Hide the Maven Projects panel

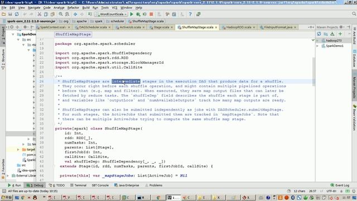tap(349, 27)
